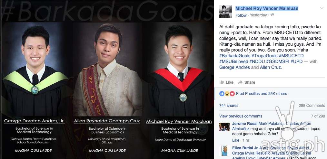Like Jerome Rosal's comment
The image size is (327, 159).
[x=236, y=140]
